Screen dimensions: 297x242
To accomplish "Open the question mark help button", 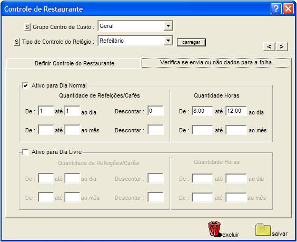I will pyautogui.click(x=276, y=9).
